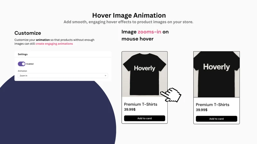Click the 'Customize' heading
257x144 pixels.
[x=28, y=33]
